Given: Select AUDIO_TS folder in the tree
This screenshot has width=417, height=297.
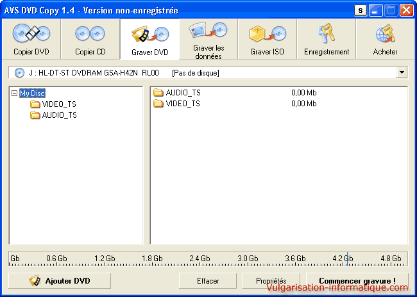Looking at the screenshot, I should tap(59, 115).
